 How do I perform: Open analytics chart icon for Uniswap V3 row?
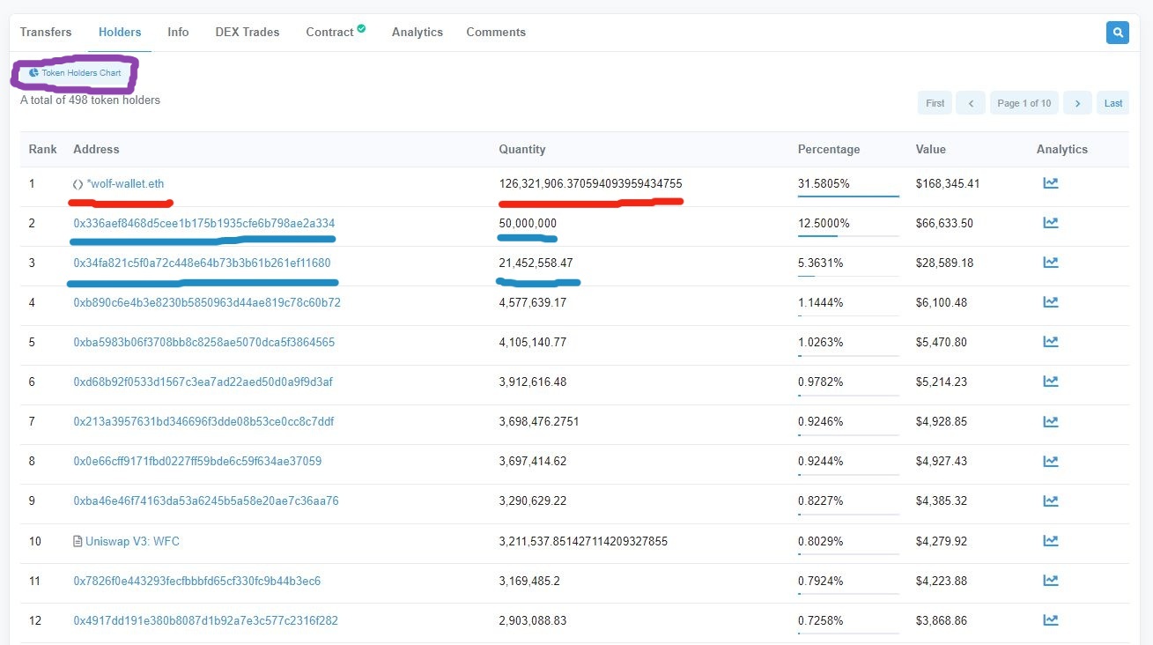[1050, 540]
